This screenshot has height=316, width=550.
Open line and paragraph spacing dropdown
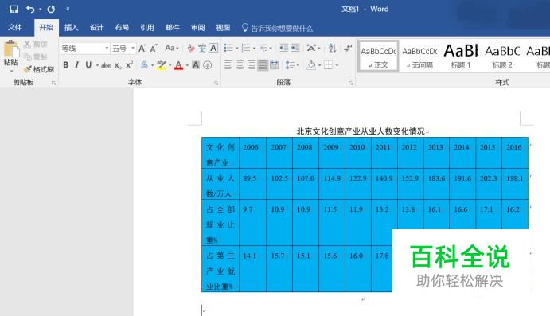pyautogui.click(x=292, y=65)
